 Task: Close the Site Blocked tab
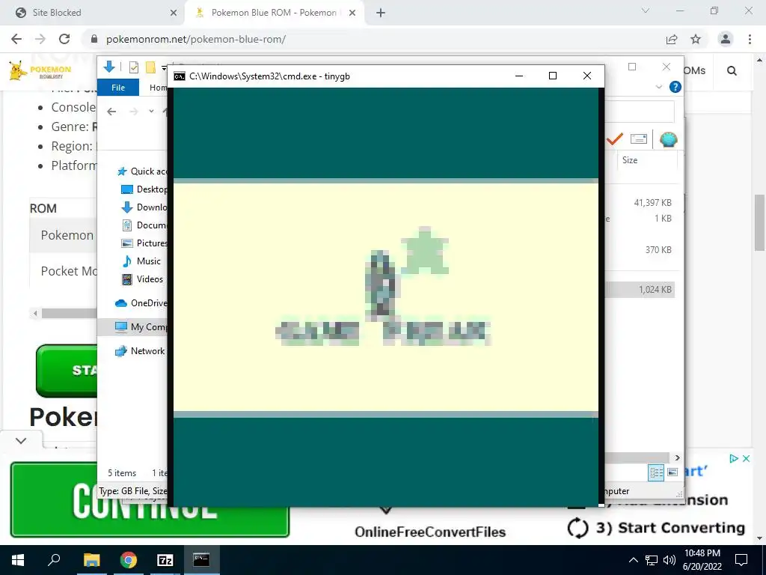click(x=174, y=13)
